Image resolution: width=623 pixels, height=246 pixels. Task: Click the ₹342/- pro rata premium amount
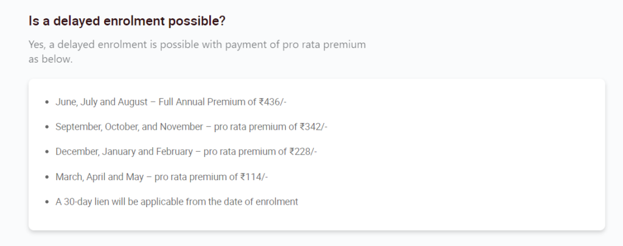(313, 127)
